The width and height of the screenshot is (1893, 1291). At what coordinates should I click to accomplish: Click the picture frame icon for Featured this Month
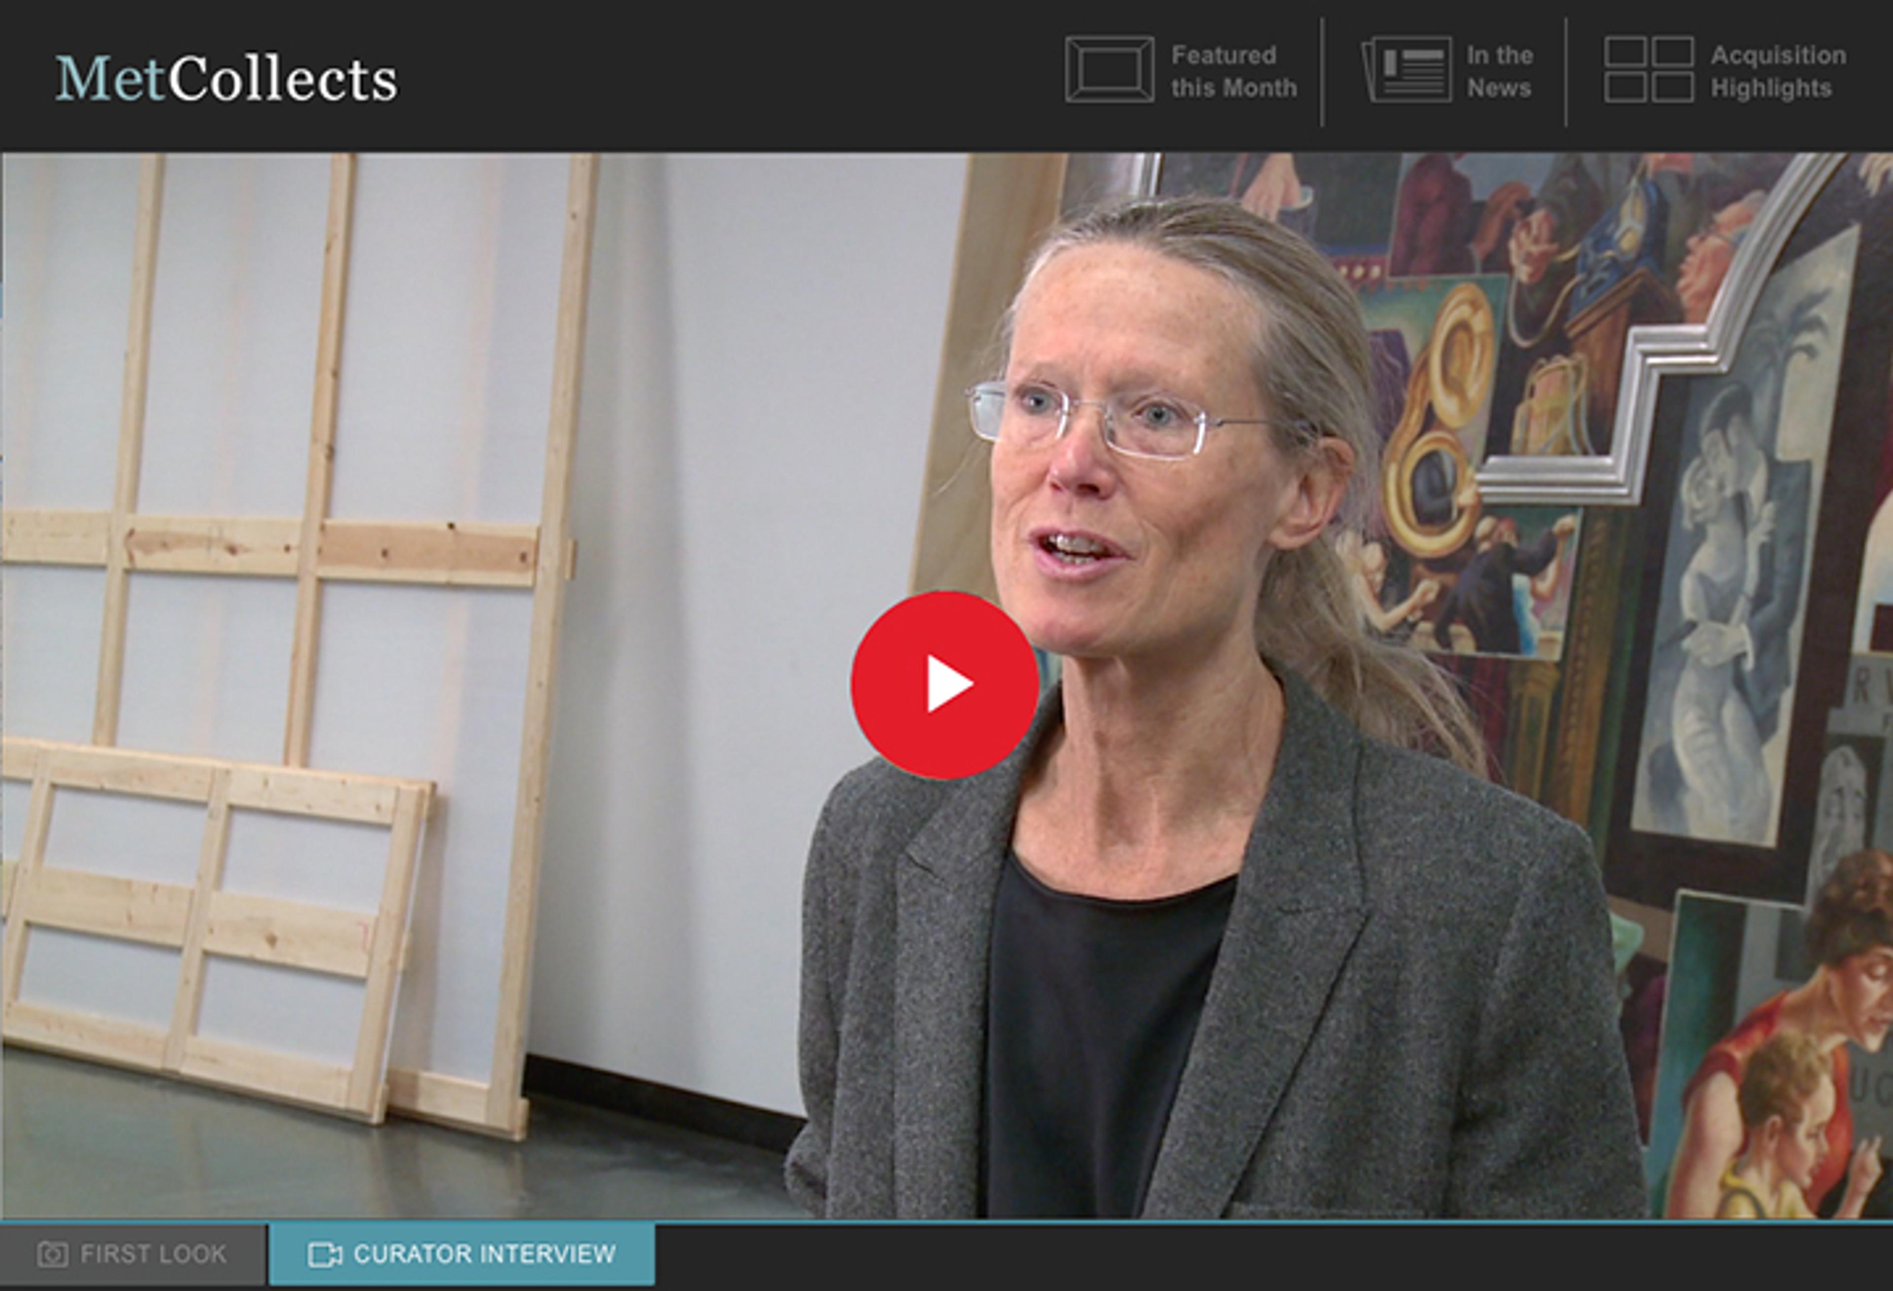click(1109, 69)
